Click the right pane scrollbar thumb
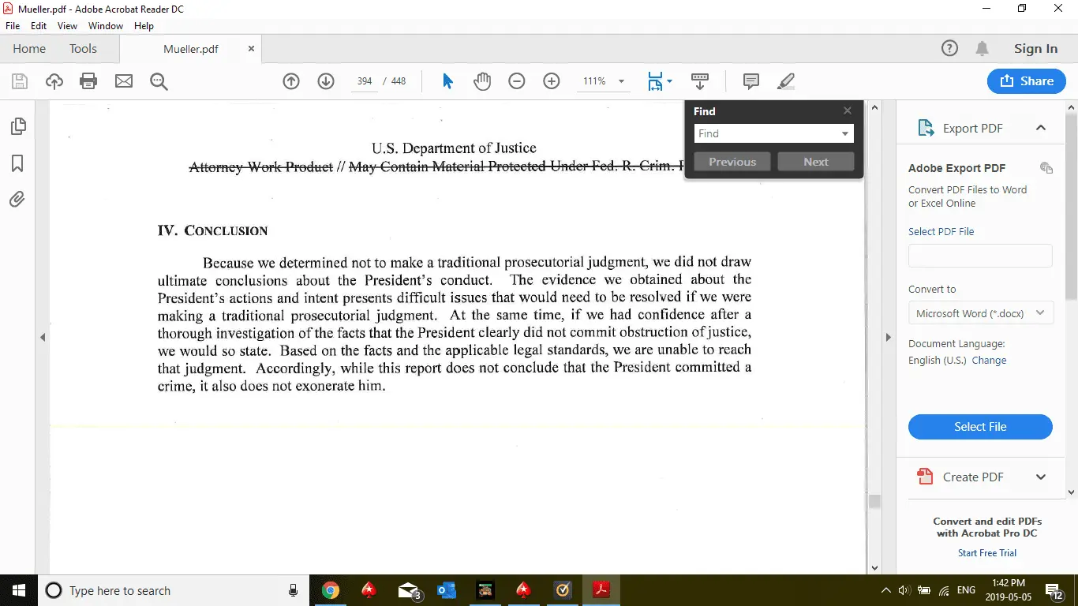The width and height of the screenshot is (1078, 606). [x=1071, y=205]
